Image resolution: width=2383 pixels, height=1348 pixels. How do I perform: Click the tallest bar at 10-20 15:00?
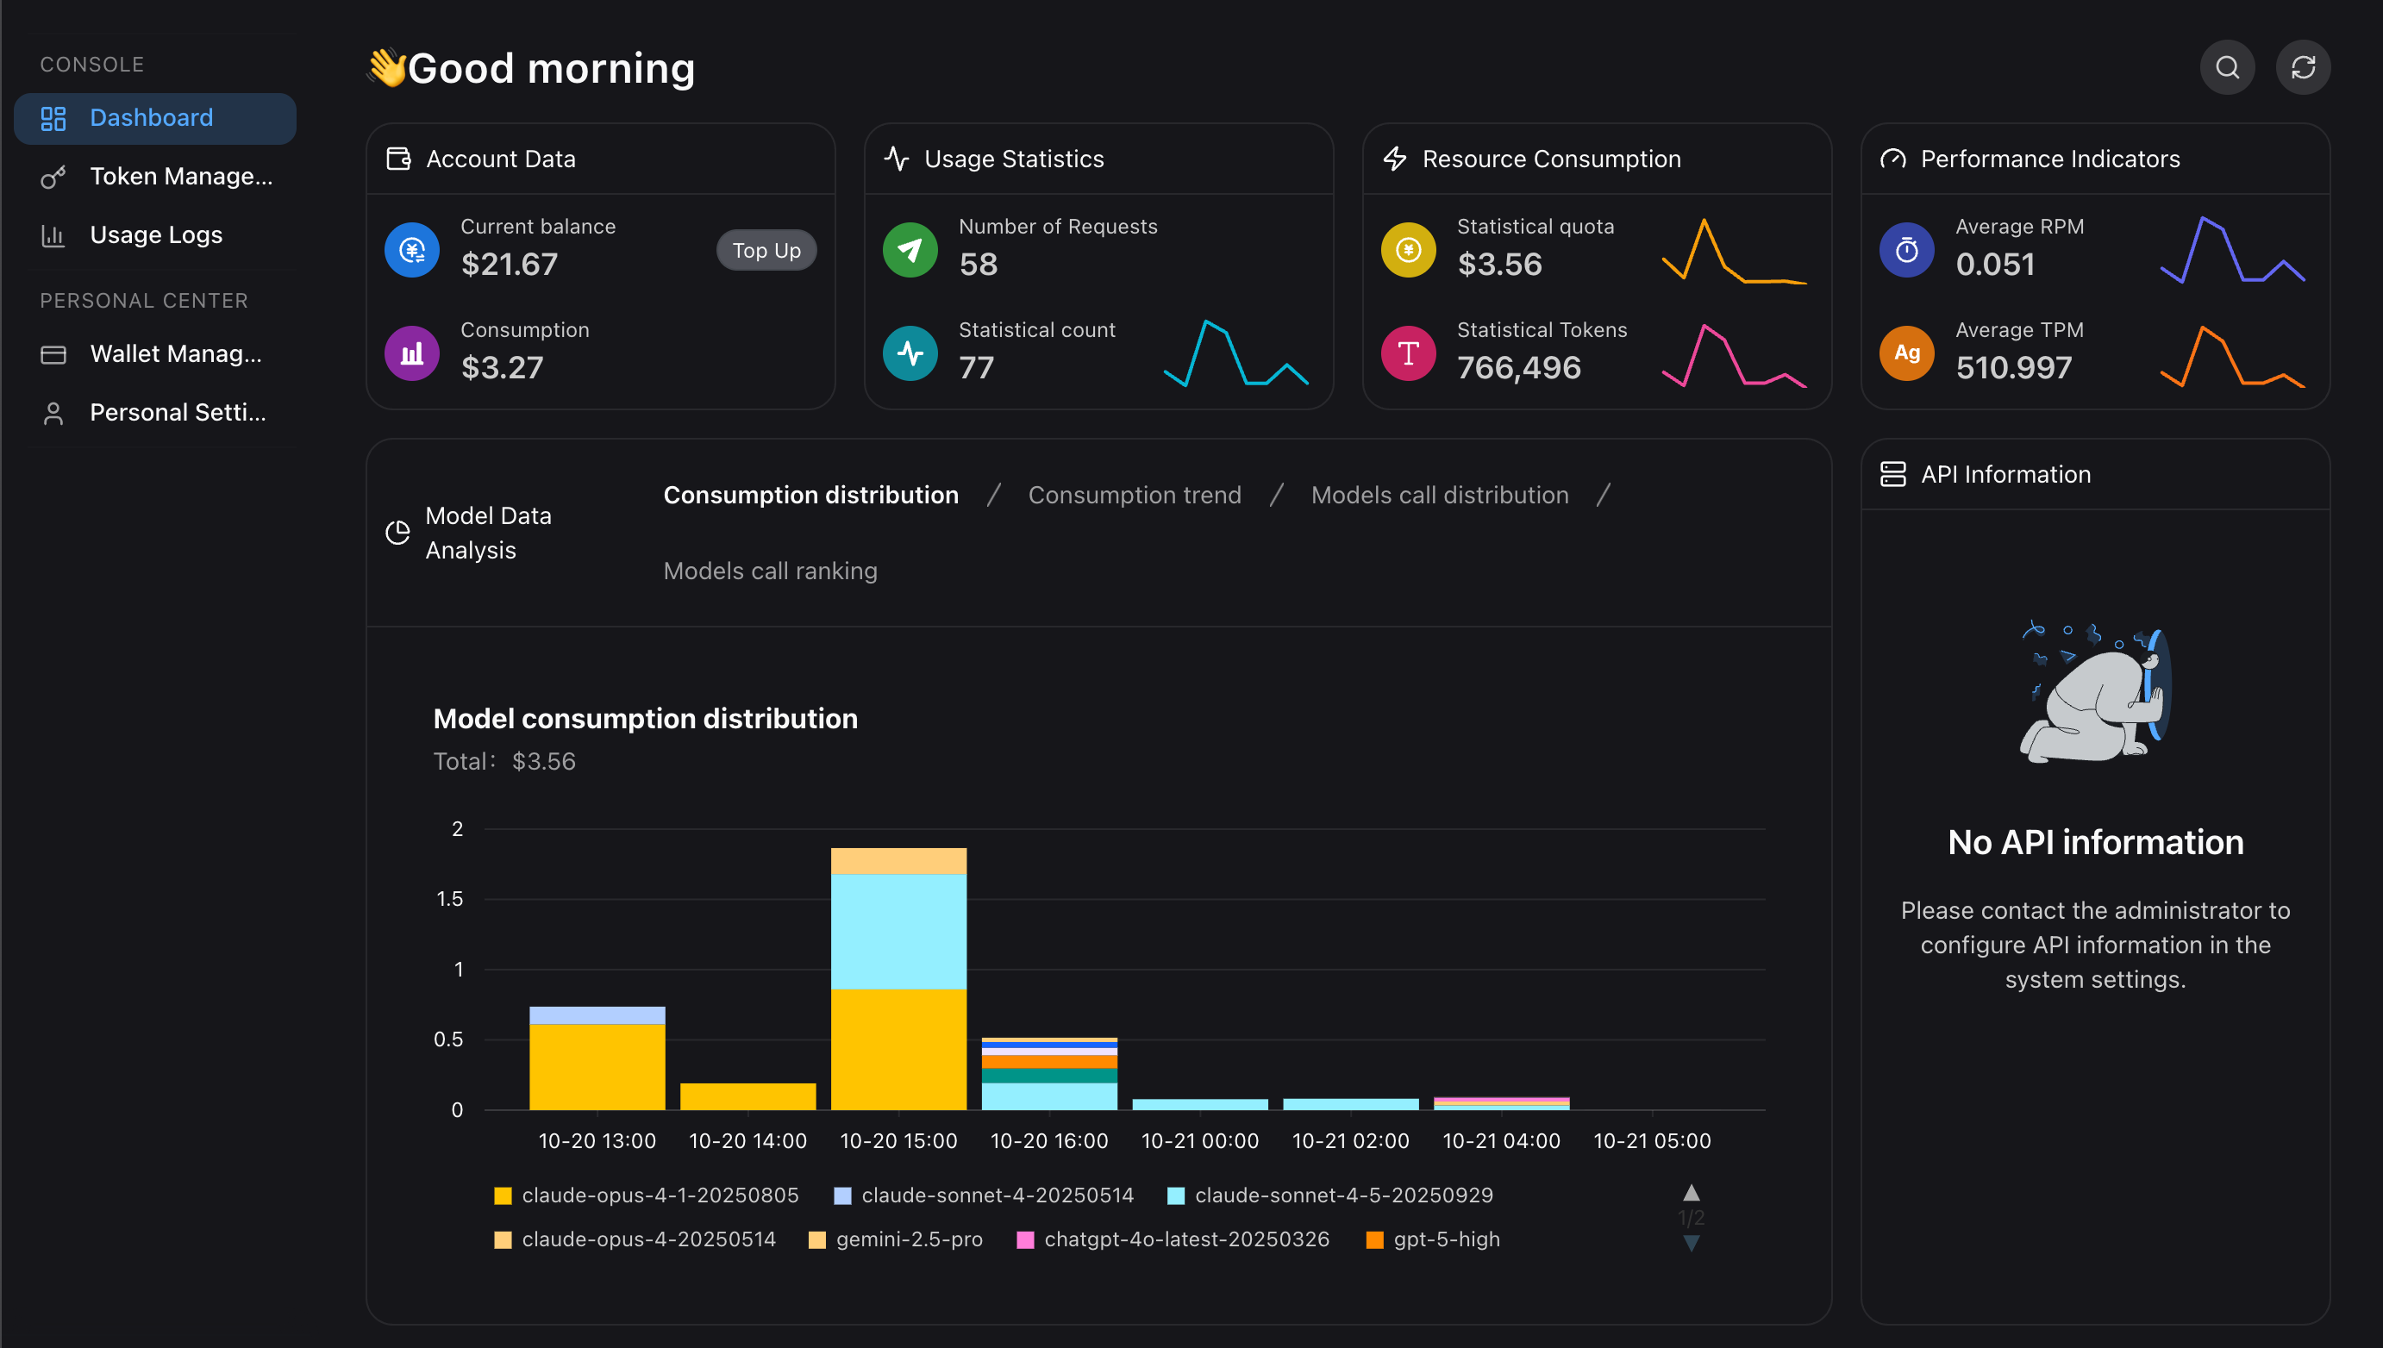[898, 978]
